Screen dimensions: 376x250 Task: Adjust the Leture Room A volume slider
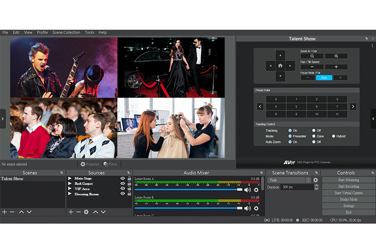point(239,190)
